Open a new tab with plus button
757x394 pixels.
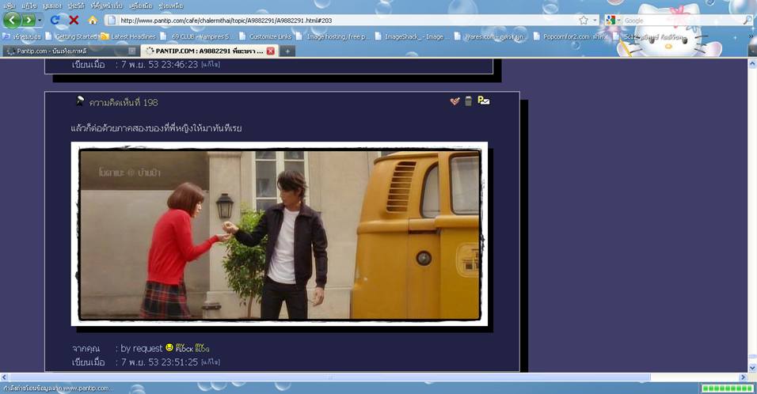coord(287,51)
